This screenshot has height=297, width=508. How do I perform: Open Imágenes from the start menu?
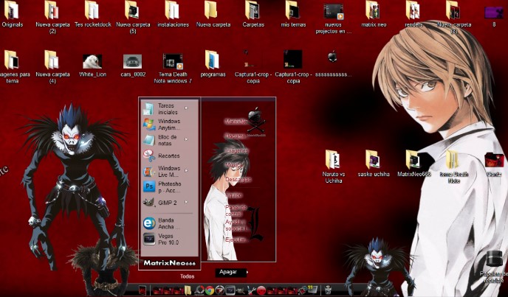(x=237, y=150)
